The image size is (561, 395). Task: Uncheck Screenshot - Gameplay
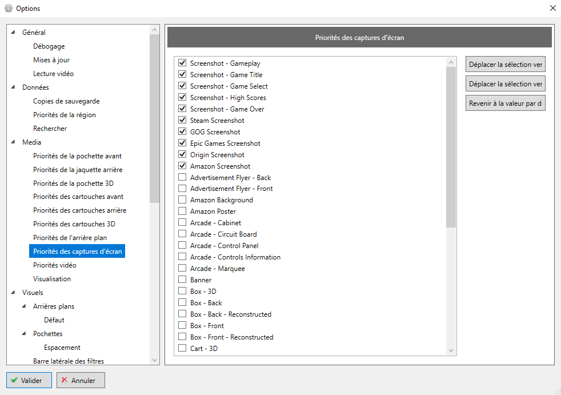[182, 63]
